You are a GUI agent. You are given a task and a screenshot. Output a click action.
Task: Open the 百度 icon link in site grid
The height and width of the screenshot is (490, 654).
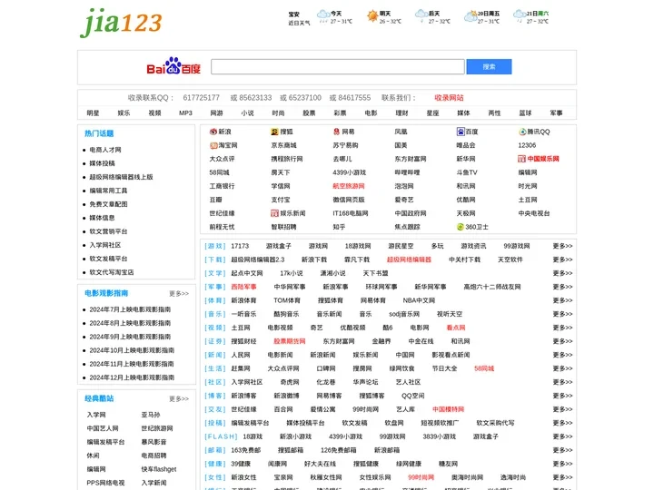(461, 132)
